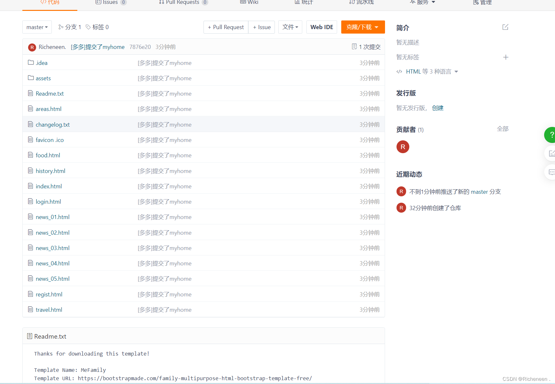This screenshot has width=555, height=384.
Task: Open the regist.html file
Action: 49,294
